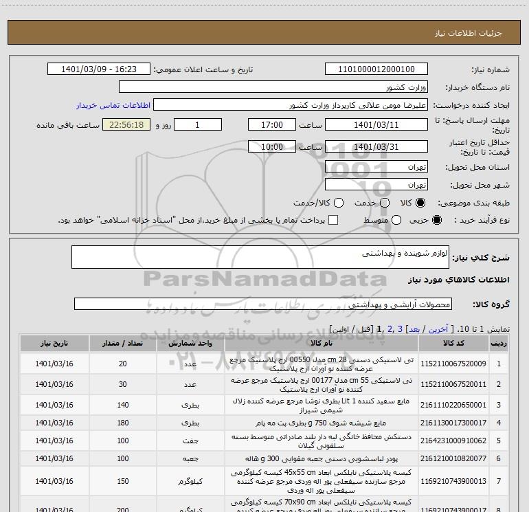Click the نام کالا column header

[x=322, y=343]
